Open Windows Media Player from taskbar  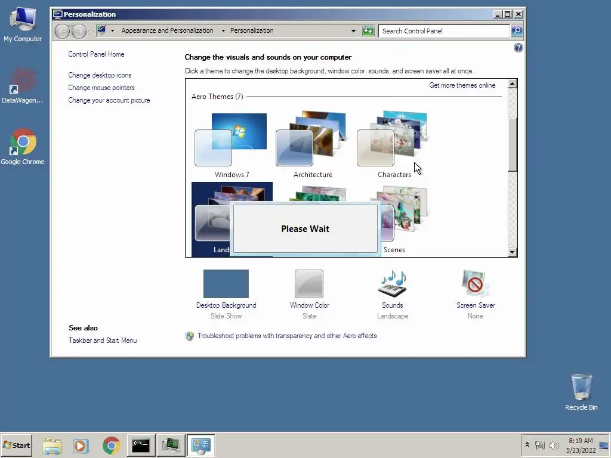[81, 445]
